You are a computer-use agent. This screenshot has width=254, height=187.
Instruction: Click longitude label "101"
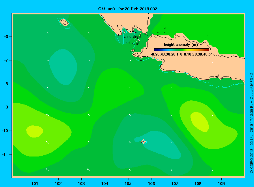pos(35,184)
